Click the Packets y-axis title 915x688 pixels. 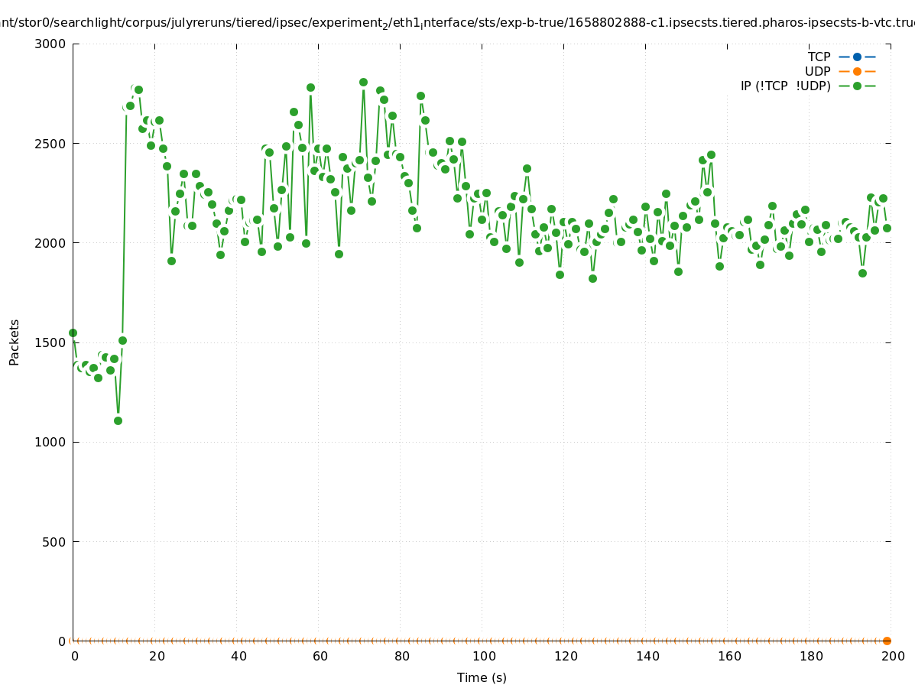15,342
